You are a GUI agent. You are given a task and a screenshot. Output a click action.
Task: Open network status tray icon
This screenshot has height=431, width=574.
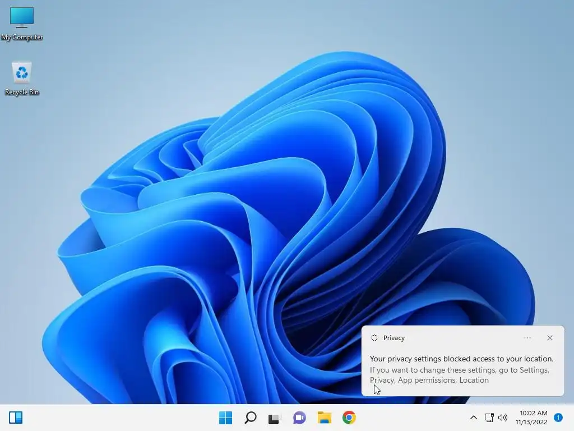click(x=489, y=418)
